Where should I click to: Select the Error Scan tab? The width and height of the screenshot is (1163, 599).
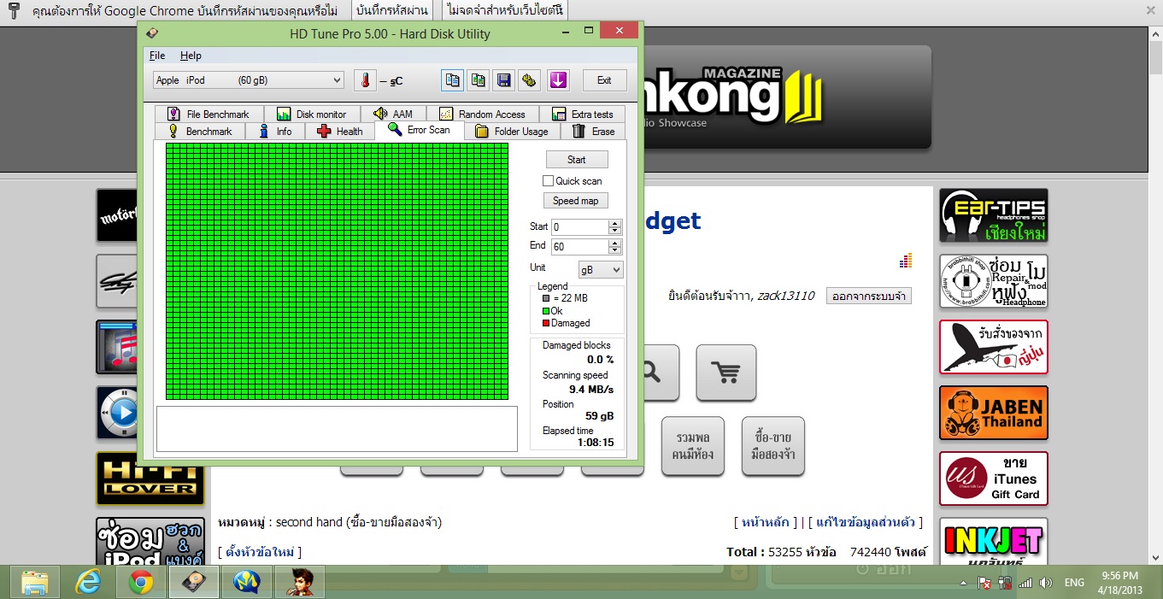(420, 130)
